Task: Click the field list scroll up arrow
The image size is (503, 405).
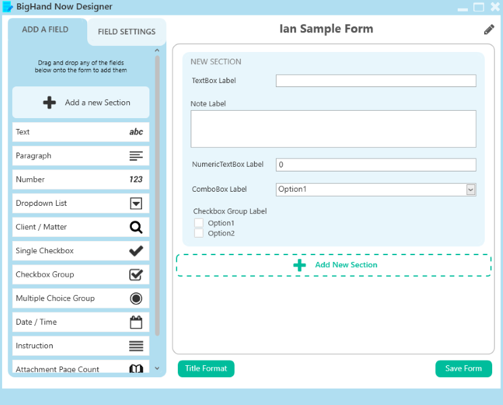Action: pos(157,50)
